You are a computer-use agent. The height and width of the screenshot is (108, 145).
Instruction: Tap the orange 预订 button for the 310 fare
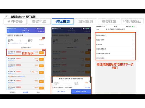click(41, 53)
